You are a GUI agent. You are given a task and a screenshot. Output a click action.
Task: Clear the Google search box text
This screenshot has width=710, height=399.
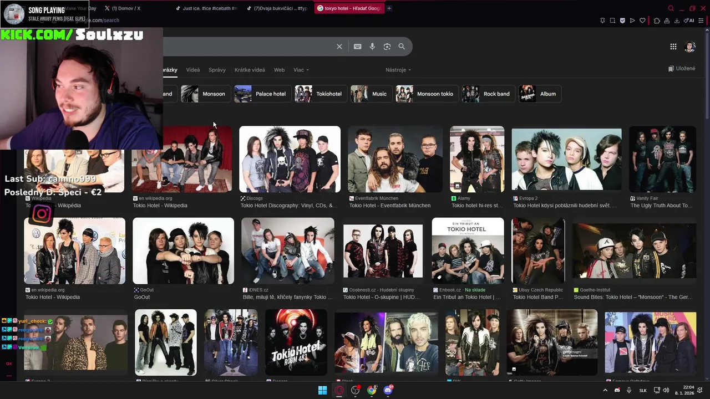coord(339,47)
